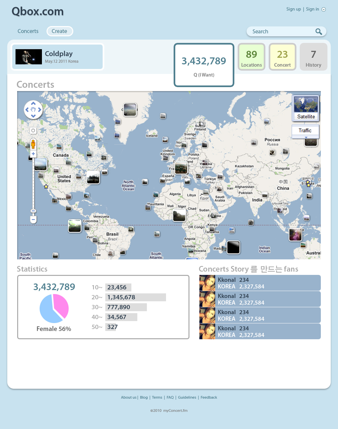The width and height of the screenshot is (338, 429).
Task: Click the small circle button below the pan control
Action: [33, 131]
